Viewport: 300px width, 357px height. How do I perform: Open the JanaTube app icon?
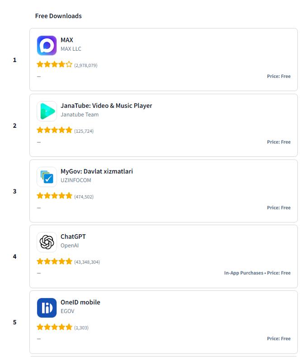point(47,111)
